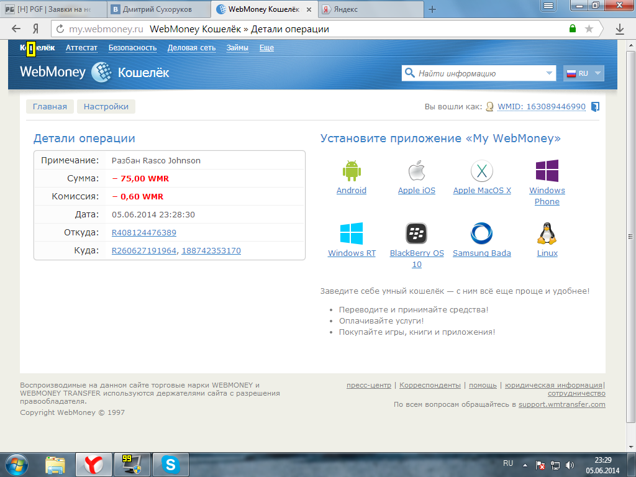Image resolution: width=636 pixels, height=477 pixels.
Task: Open Skype from the taskbar
Action: coord(171,465)
